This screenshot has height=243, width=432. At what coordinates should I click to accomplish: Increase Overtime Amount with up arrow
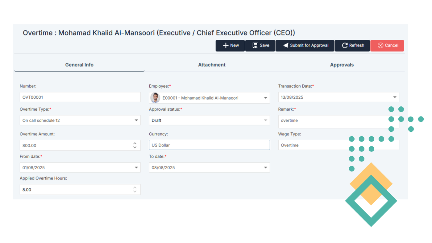pyautogui.click(x=135, y=143)
